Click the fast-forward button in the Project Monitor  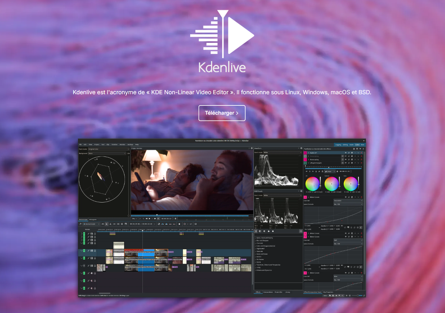point(155,218)
